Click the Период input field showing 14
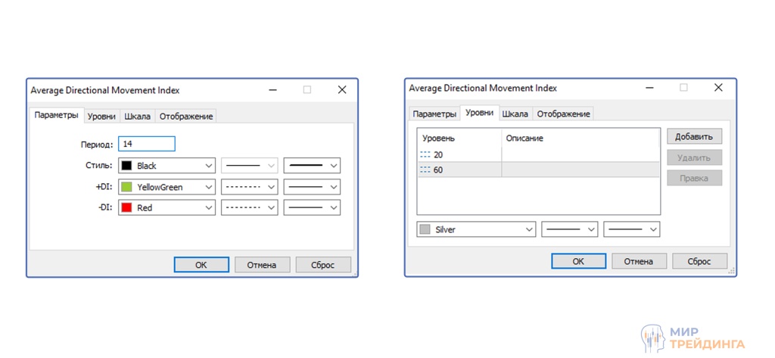Image resolution: width=775 pixels, height=358 pixels. click(146, 144)
